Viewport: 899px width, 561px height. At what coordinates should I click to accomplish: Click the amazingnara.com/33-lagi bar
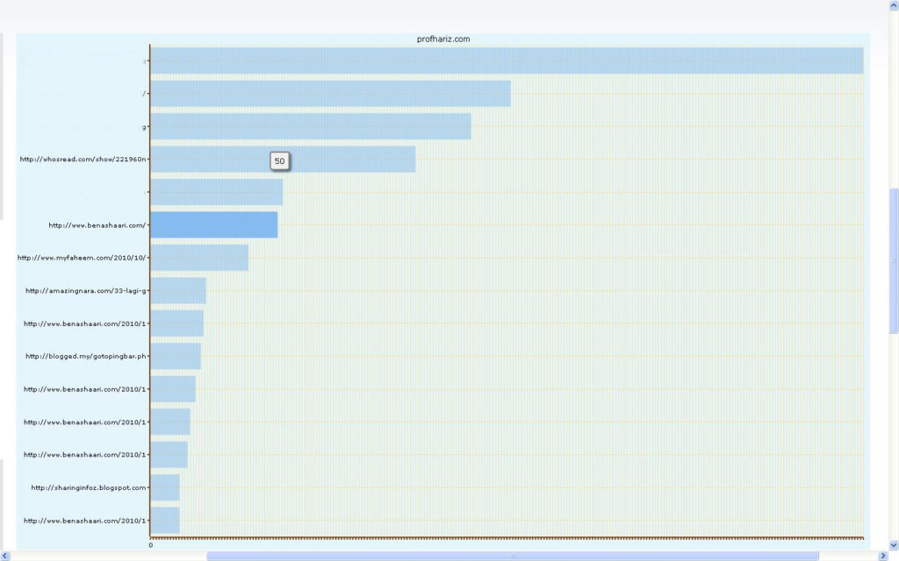click(x=178, y=291)
